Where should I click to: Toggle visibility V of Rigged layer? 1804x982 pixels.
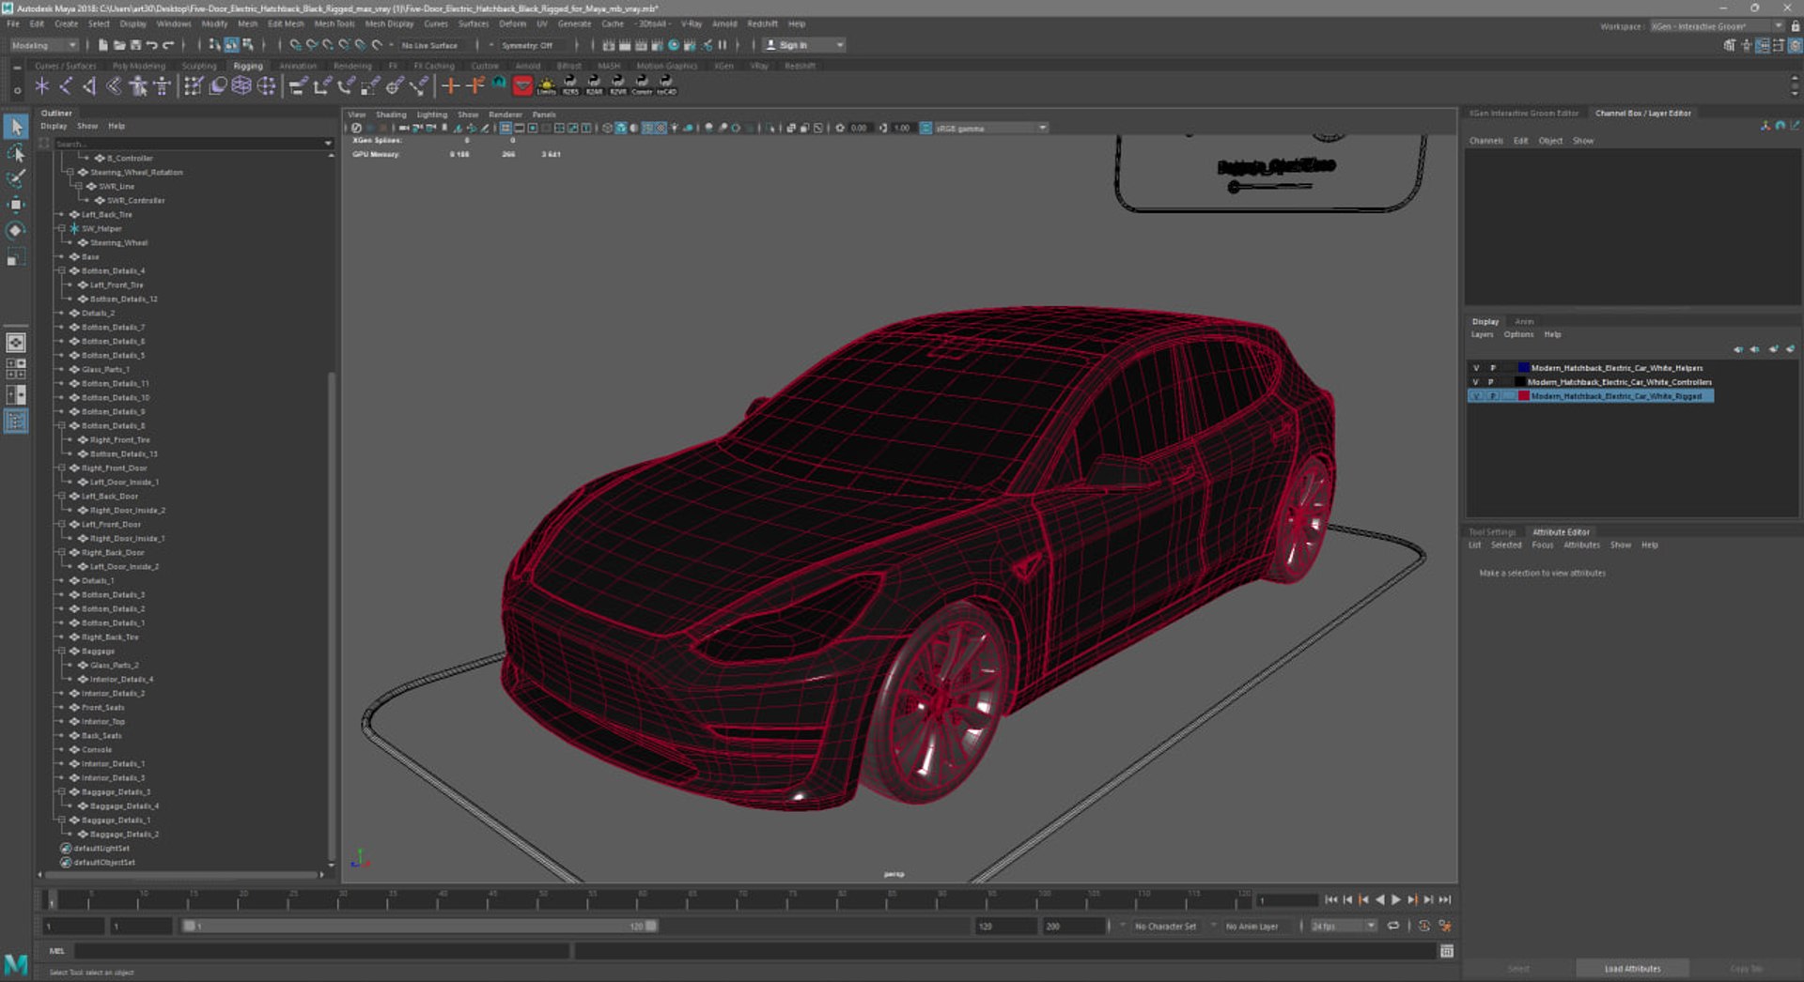[1476, 396]
